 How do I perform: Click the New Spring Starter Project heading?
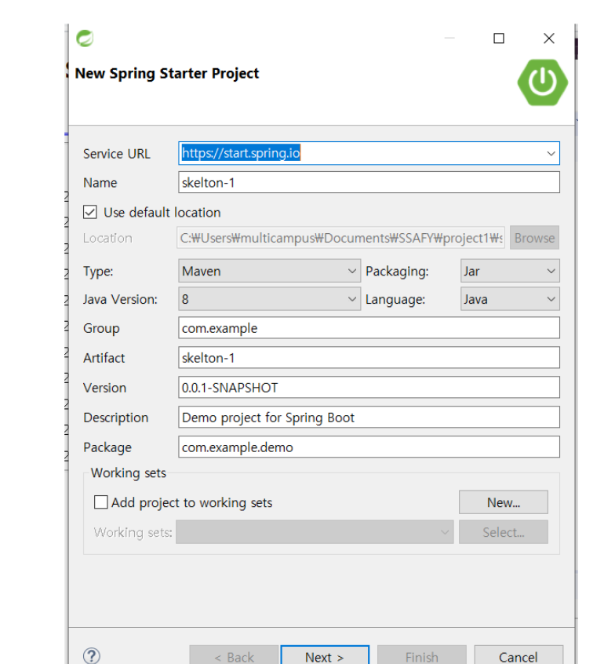[x=167, y=73]
